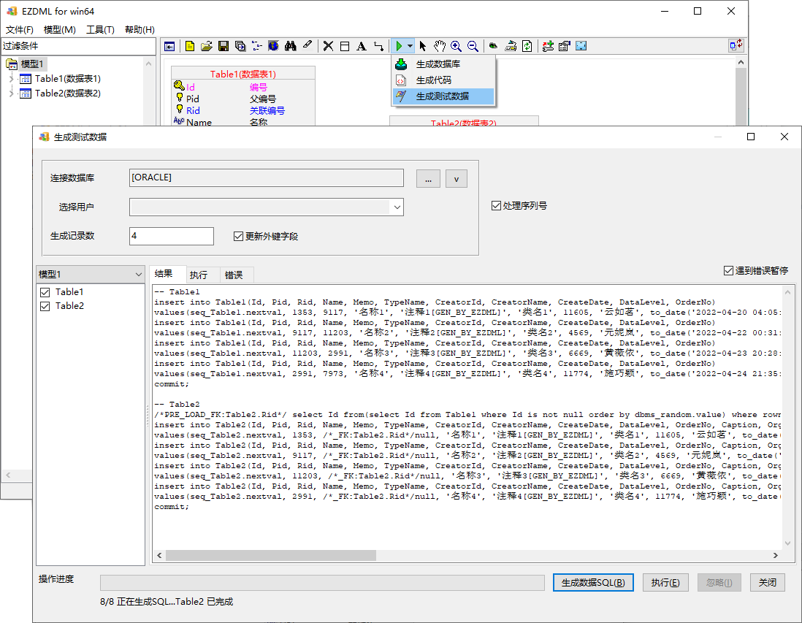Click the 过滤条件 filter input field
This screenshot has width=802, height=623.
(x=79, y=46)
